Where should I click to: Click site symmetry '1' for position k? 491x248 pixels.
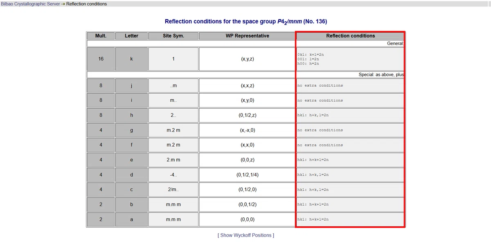173,59
